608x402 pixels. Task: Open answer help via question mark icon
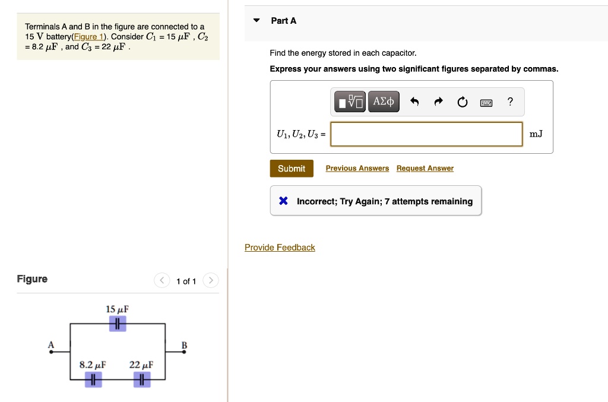click(509, 102)
